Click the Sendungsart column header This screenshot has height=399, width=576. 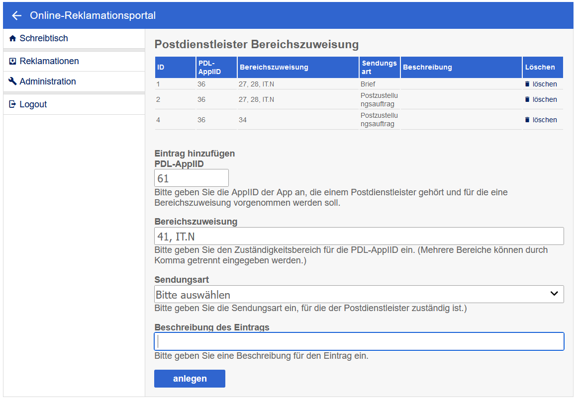(379, 67)
